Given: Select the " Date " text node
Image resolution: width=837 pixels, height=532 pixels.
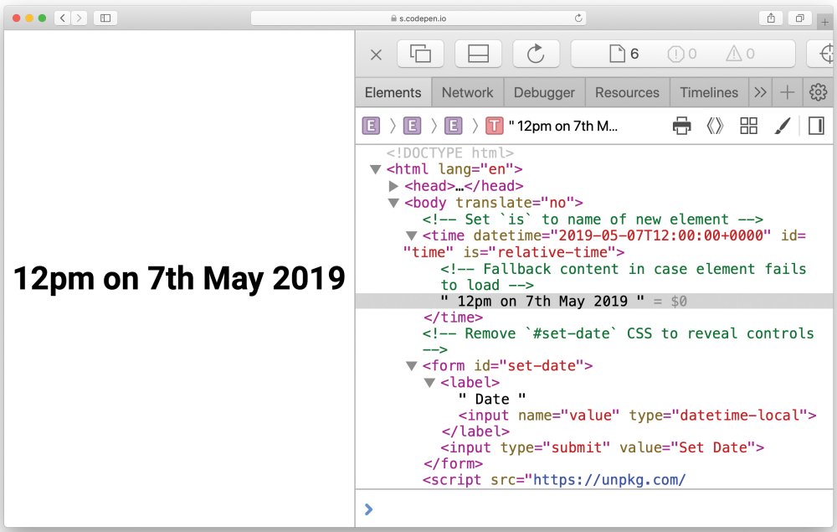Looking at the screenshot, I should click(x=492, y=399).
